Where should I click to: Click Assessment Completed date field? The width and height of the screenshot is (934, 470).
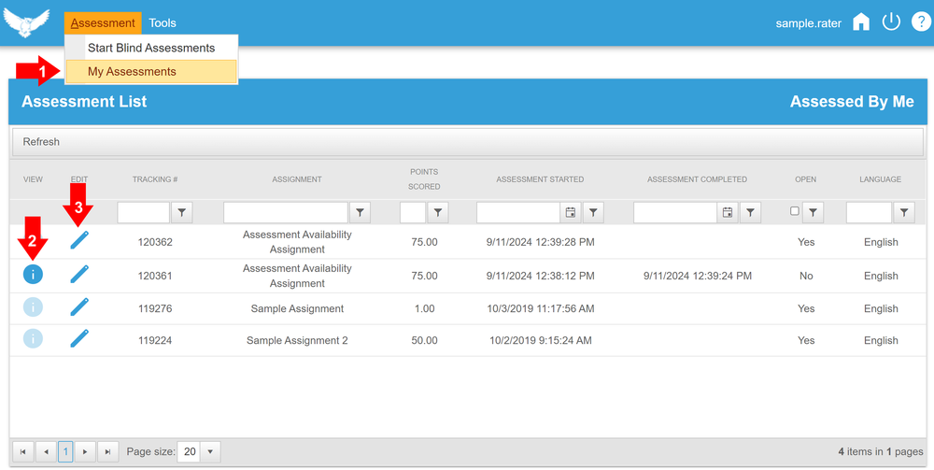tap(675, 213)
